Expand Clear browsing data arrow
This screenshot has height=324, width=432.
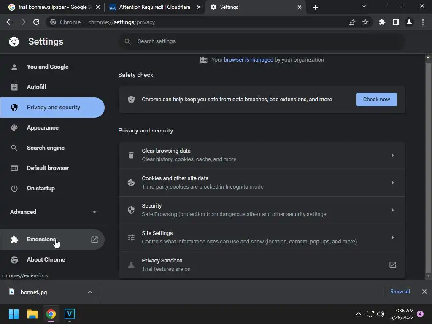393,155
